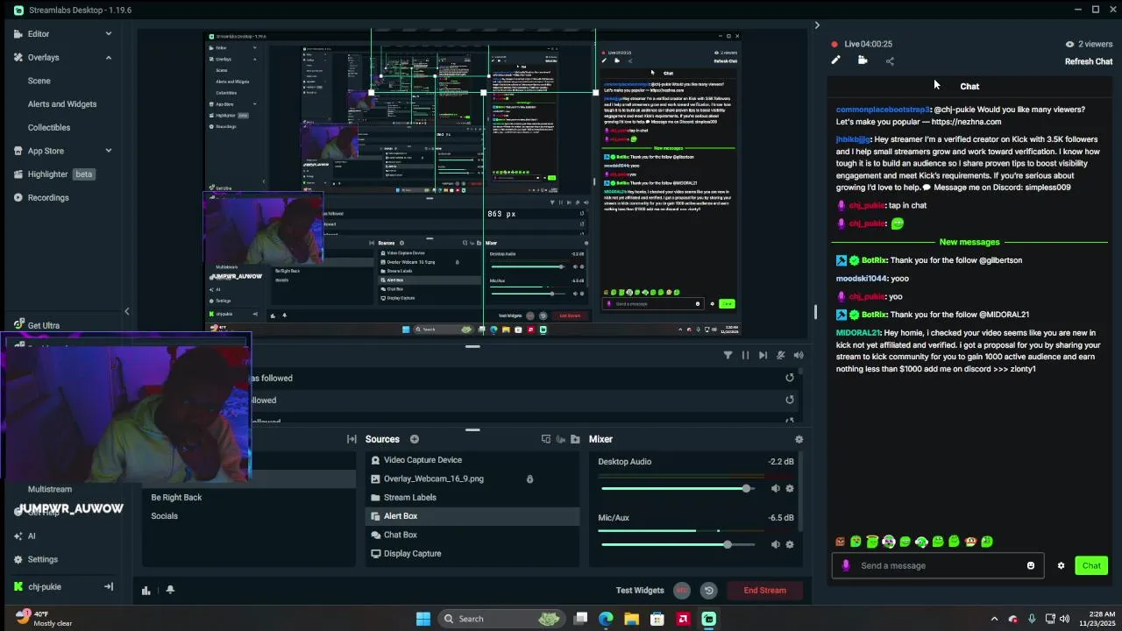
Task: Toggle scene transition icon beside Sources
Action: coord(352,439)
